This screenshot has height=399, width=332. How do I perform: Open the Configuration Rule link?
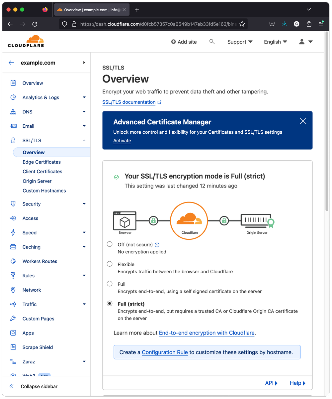[165, 352]
